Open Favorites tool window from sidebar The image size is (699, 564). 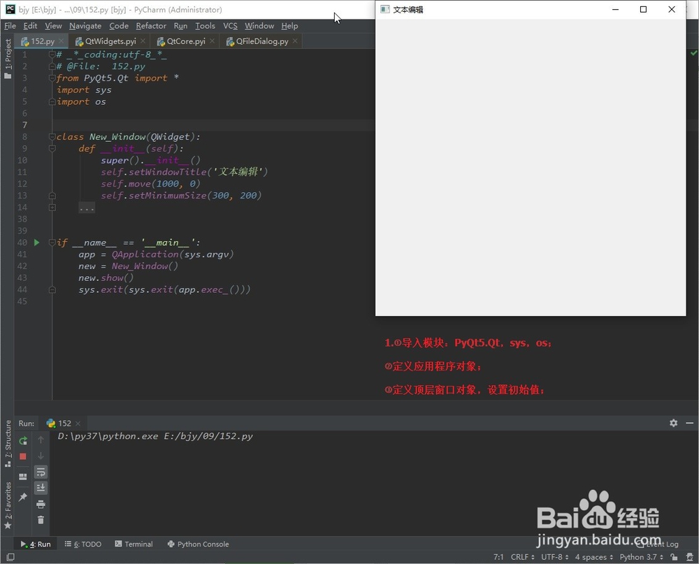(x=8, y=505)
